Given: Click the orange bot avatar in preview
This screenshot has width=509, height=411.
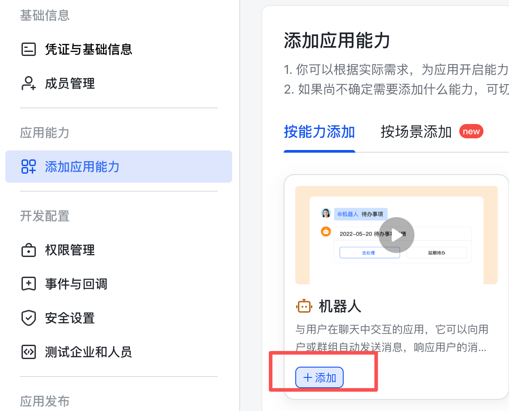Looking at the screenshot, I should [x=326, y=231].
